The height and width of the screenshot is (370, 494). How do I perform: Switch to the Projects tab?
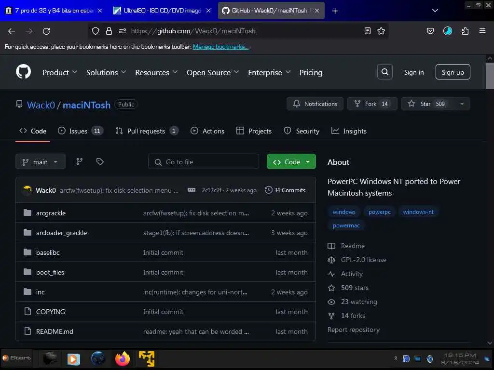click(254, 131)
